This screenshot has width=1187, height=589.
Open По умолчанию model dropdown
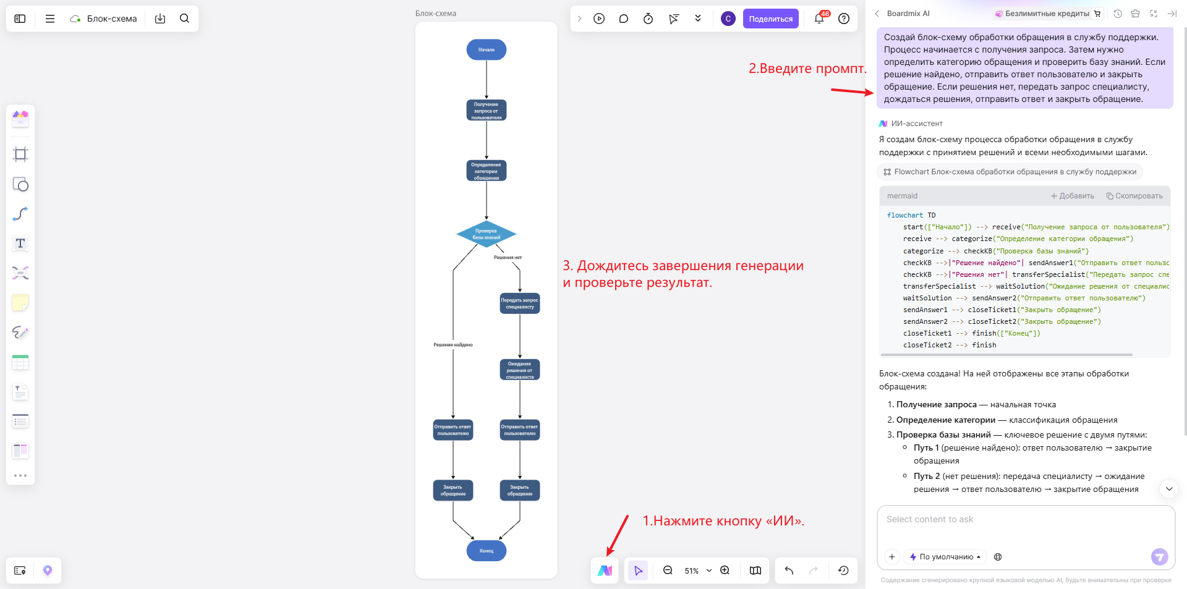tap(945, 557)
